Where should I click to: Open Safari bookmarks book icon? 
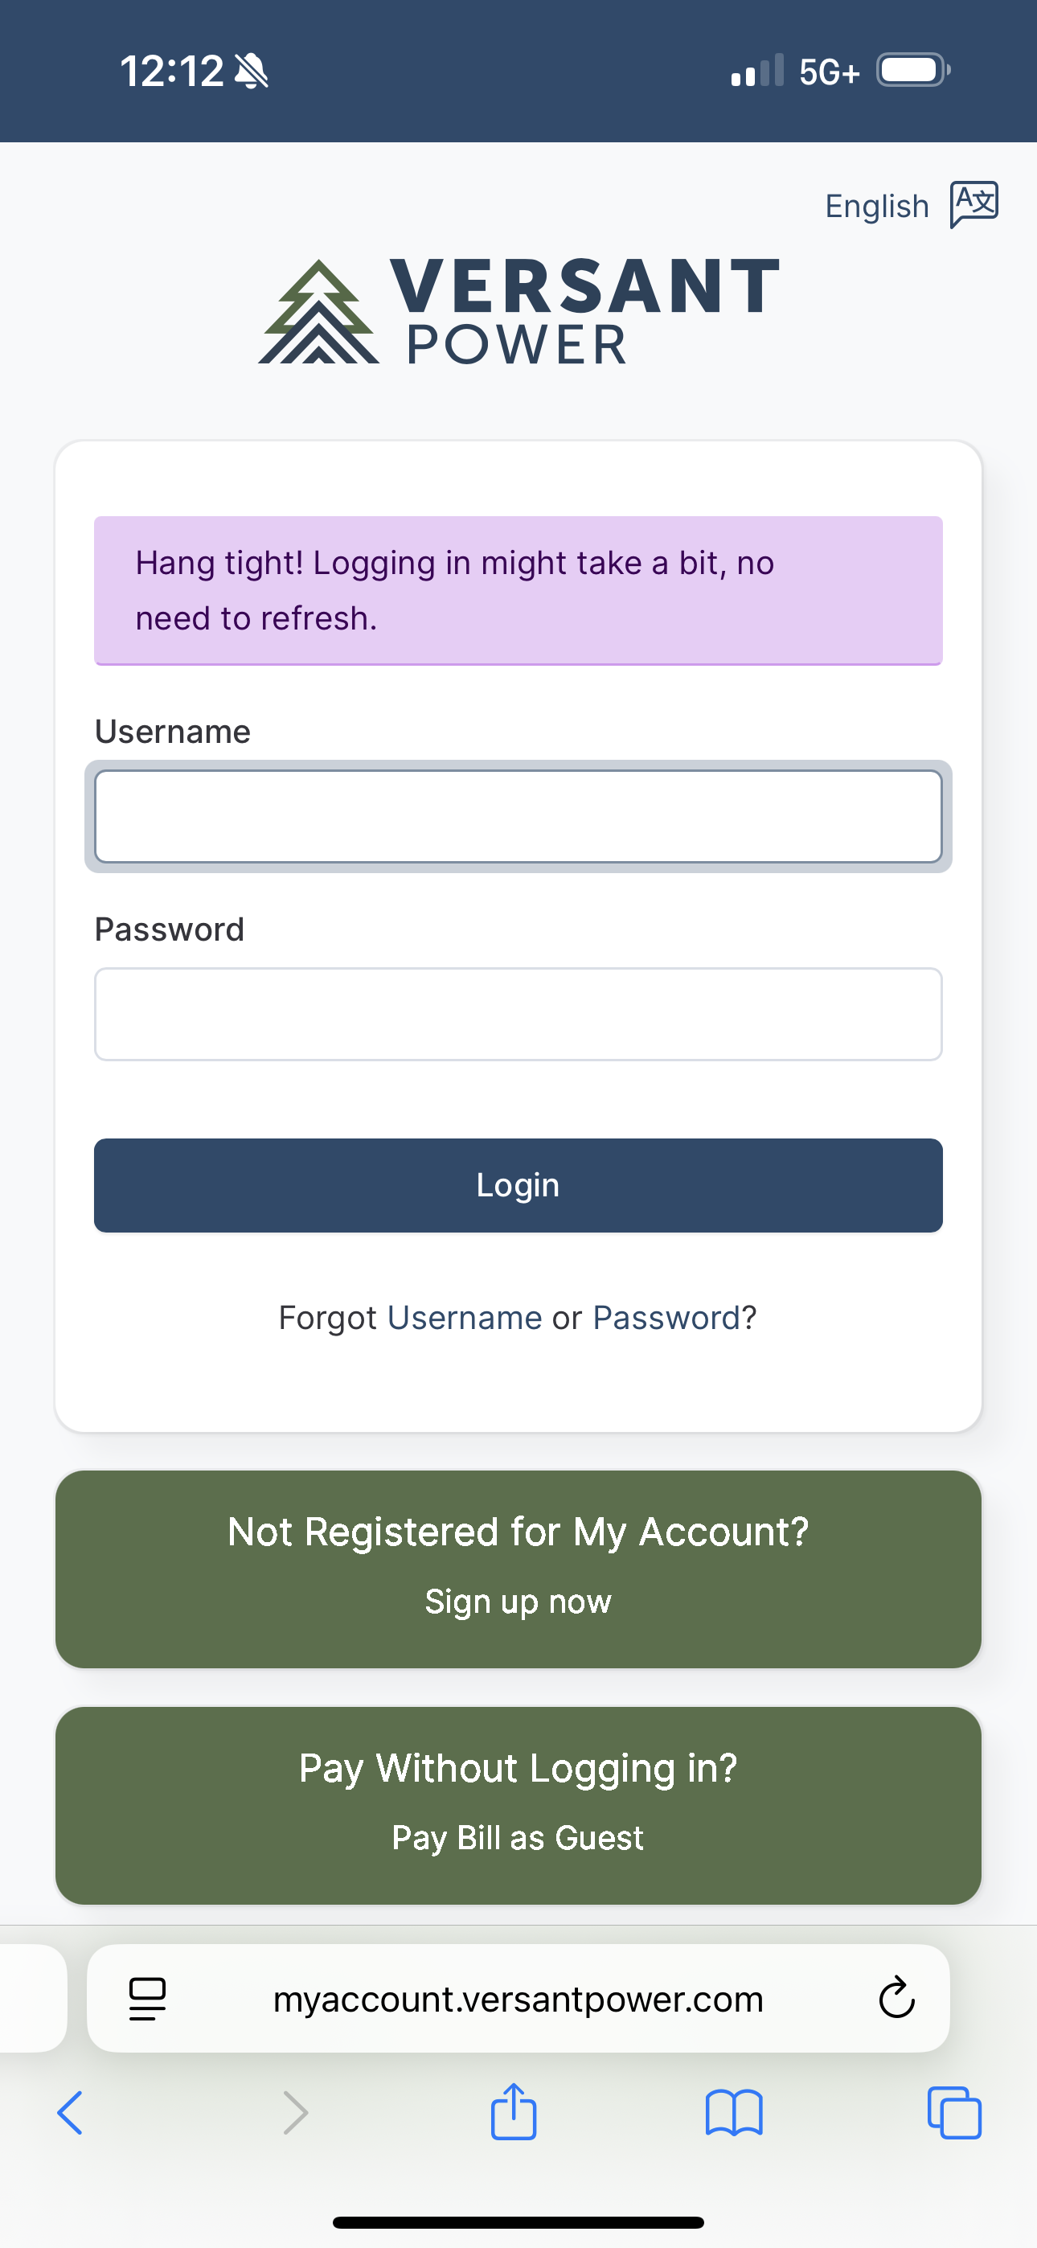coord(733,2113)
